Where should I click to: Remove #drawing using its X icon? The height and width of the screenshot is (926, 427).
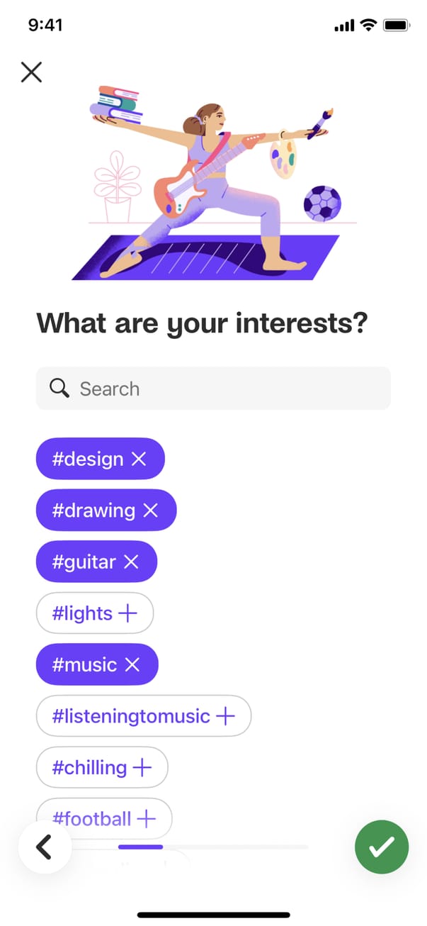click(x=150, y=511)
